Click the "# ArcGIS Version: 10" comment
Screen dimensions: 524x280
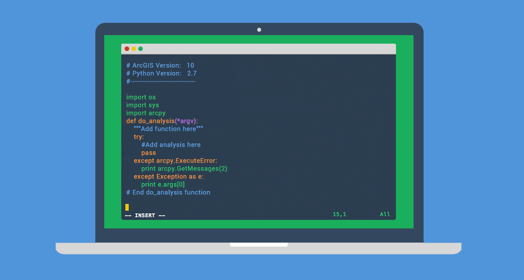(x=160, y=65)
